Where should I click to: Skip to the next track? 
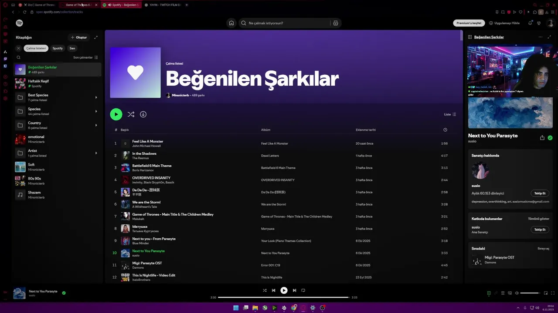[x=294, y=290]
